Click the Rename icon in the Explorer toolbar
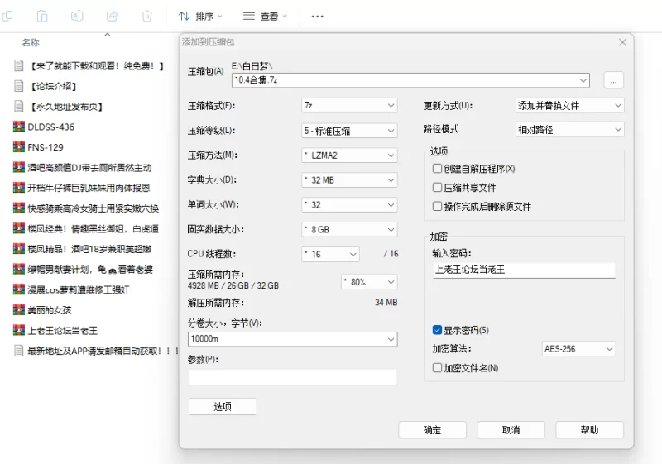 coord(77,16)
